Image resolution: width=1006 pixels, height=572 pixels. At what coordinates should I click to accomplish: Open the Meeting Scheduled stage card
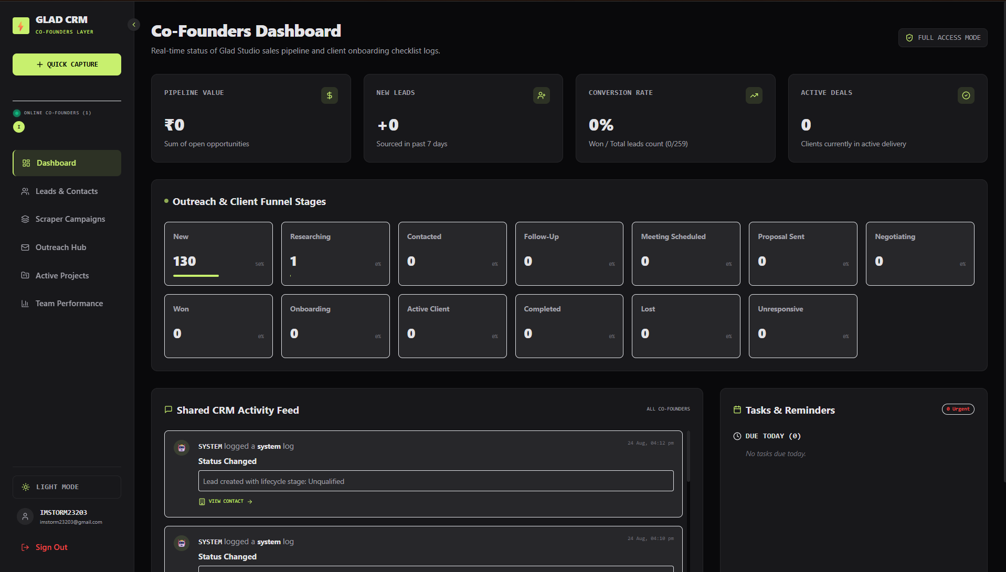point(686,254)
